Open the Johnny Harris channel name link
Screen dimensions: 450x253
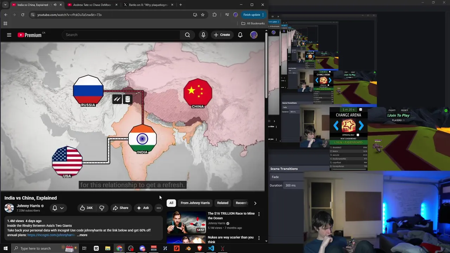28,206
